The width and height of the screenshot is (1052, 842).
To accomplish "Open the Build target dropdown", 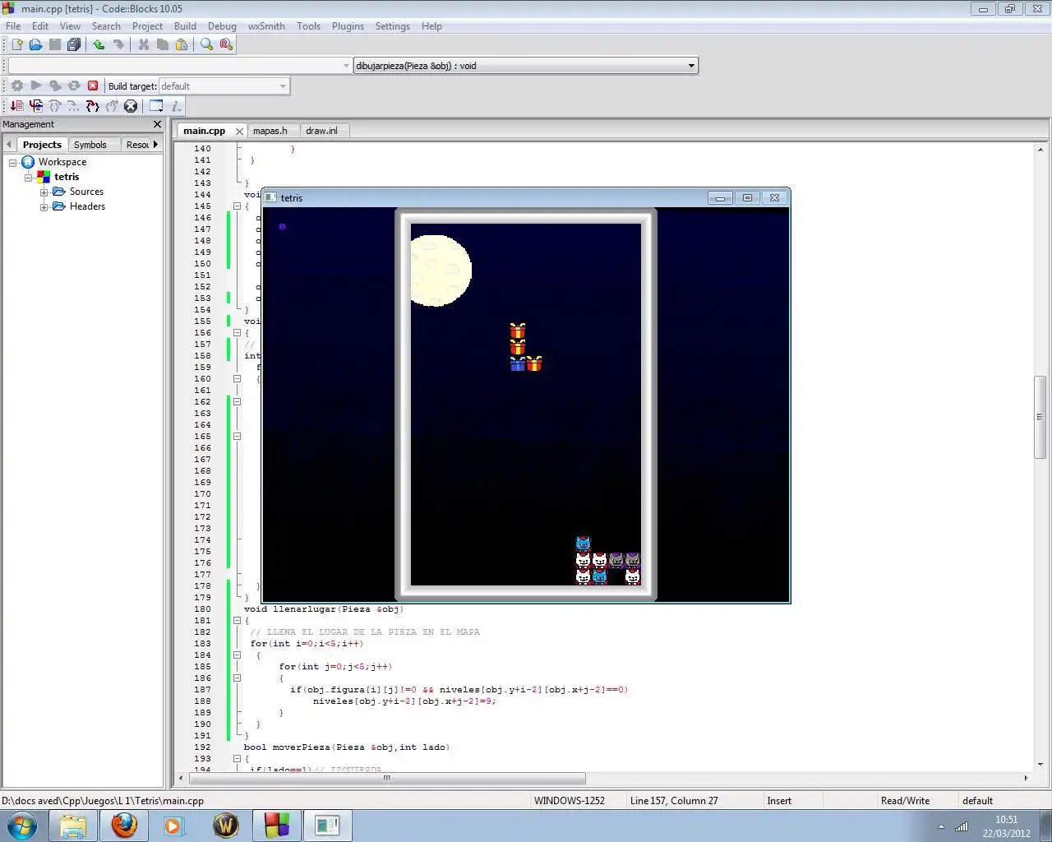I will [282, 86].
